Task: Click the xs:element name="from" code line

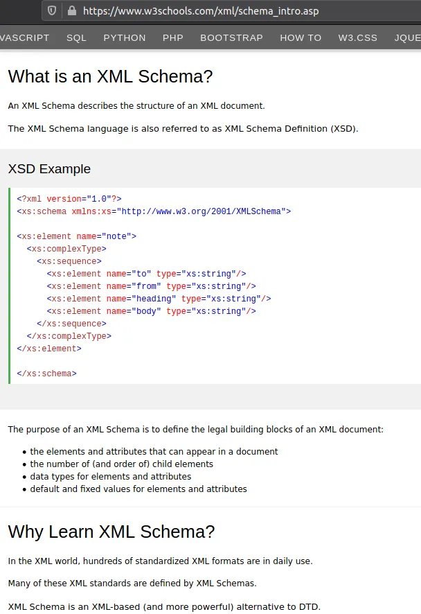Action: click(x=152, y=287)
